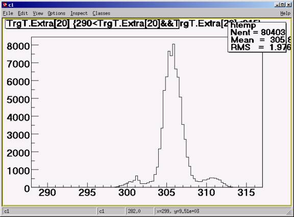Click the secondary bump near 311
The height and width of the screenshot is (217, 294).
pos(212,178)
